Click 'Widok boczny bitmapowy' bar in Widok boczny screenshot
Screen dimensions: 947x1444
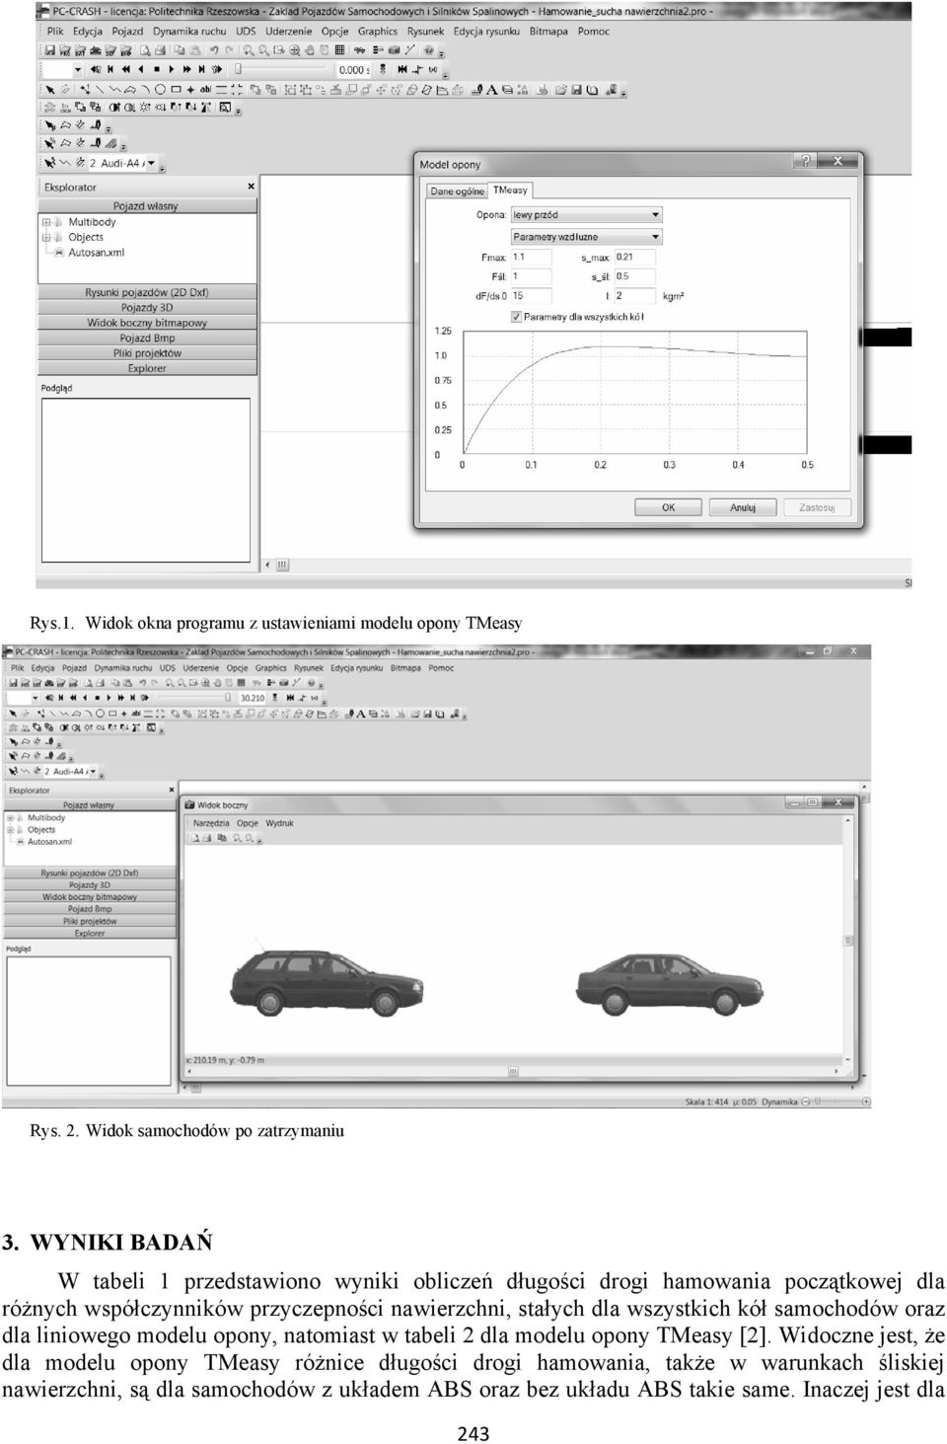(90, 897)
